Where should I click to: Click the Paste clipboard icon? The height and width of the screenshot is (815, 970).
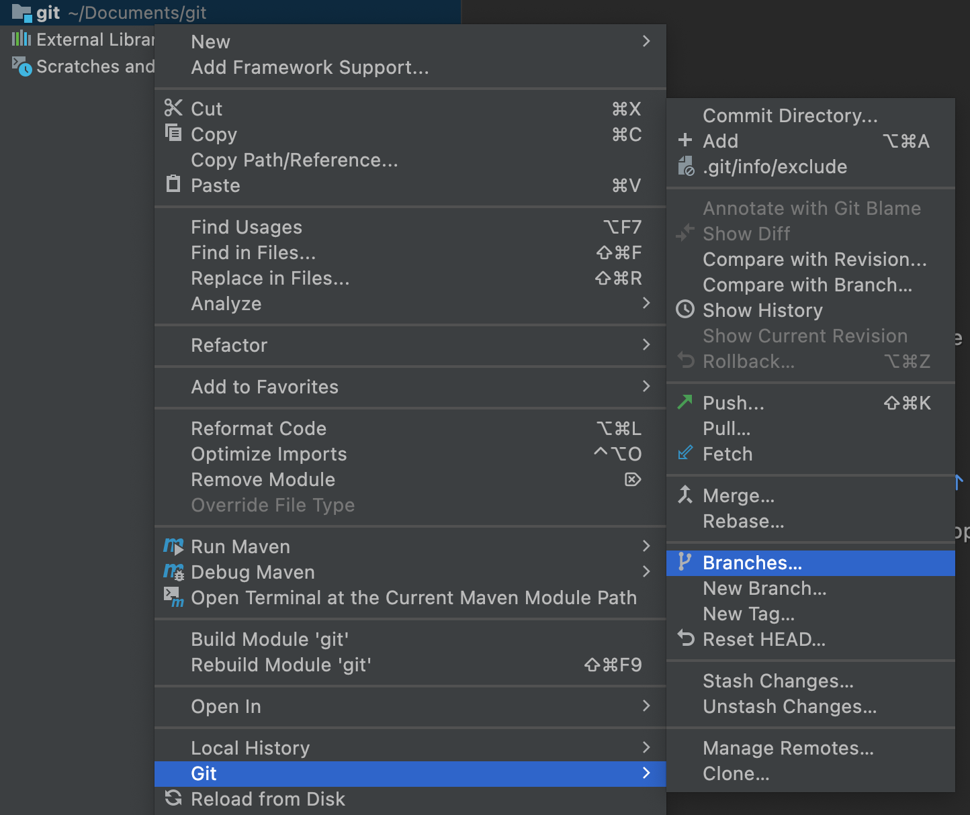[173, 184]
